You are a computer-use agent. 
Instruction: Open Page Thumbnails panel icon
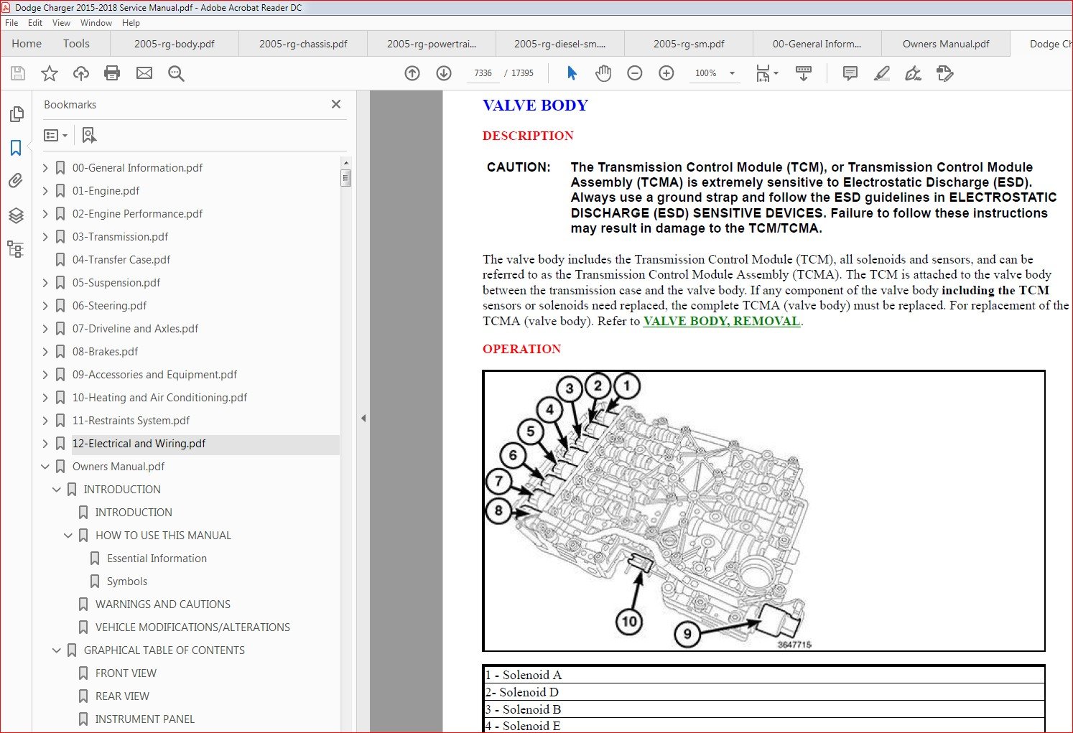[16, 114]
